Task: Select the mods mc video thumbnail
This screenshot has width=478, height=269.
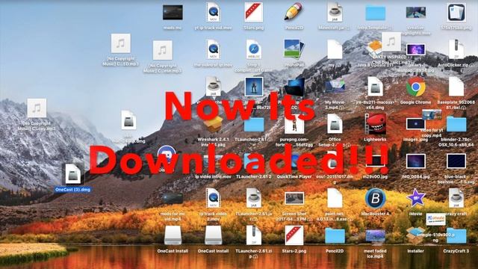Action: [x=173, y=13]
